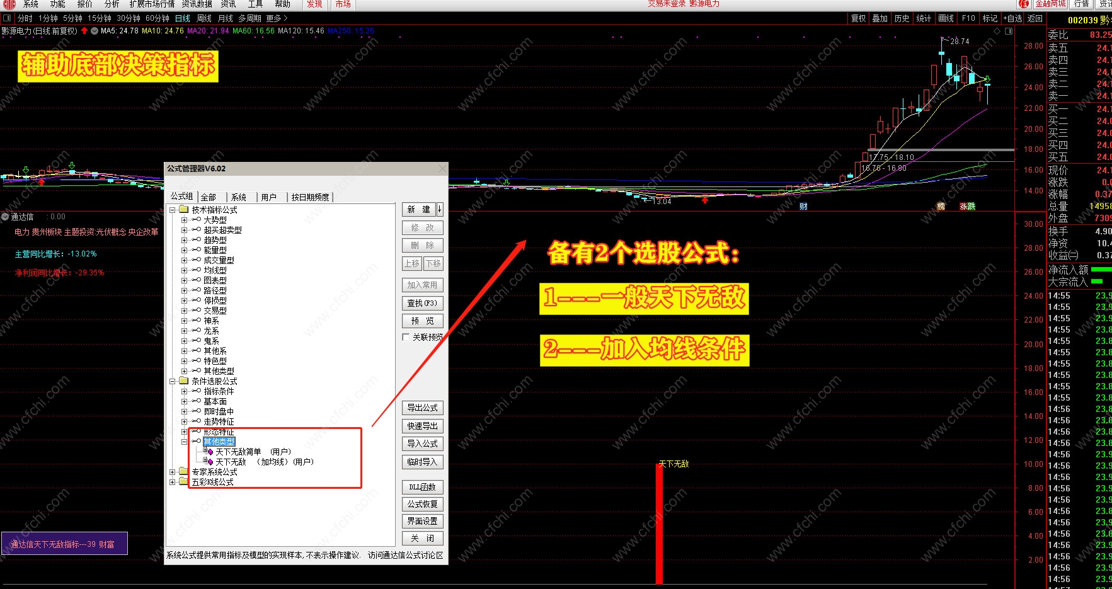Click the 五彩K线公式 folder icon
This screenshot has width=1112, height=589.
tap(184, 482)
